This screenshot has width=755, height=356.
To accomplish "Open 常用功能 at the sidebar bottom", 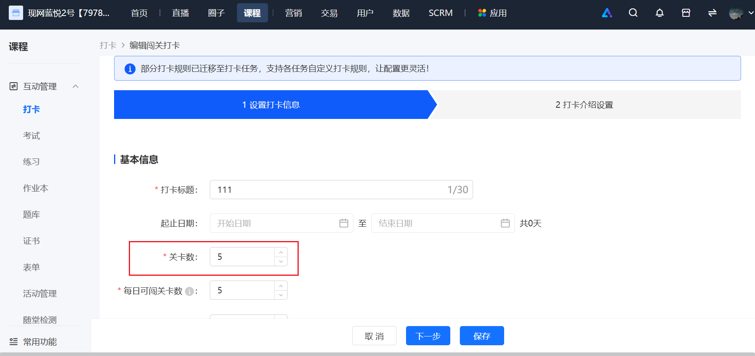I will (x=40, y=342).
